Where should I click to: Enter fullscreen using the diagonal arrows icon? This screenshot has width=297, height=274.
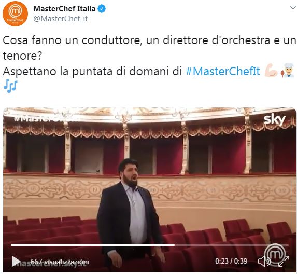point(284,262)
